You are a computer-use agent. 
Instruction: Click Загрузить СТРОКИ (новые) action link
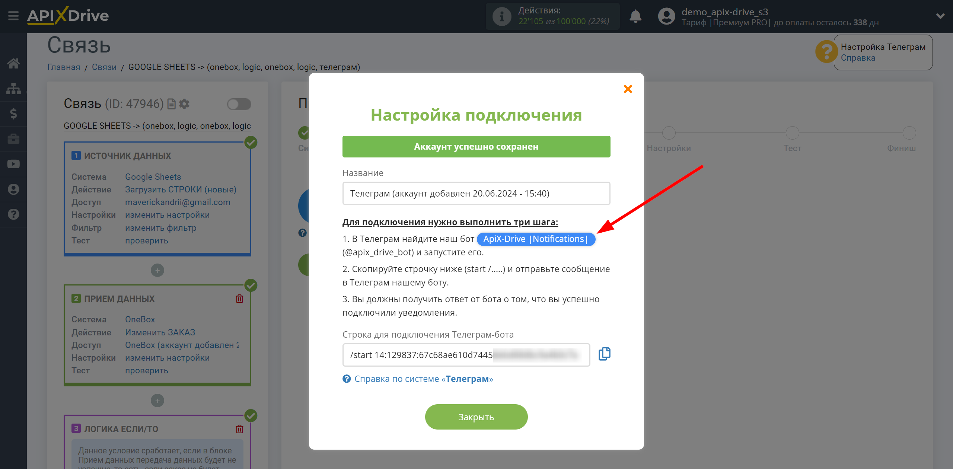(181, 189)
